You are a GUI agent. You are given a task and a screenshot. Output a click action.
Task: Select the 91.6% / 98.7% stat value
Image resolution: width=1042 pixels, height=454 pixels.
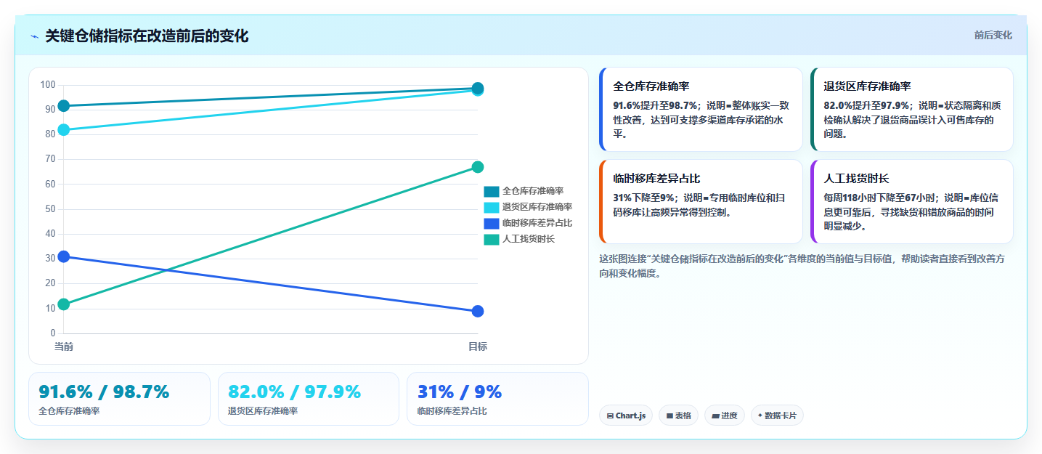click(x=104, y=392)
